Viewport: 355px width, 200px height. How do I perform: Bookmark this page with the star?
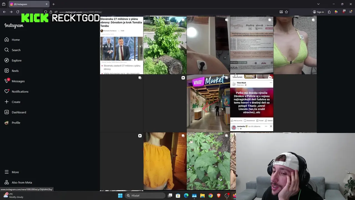(286, 12)
